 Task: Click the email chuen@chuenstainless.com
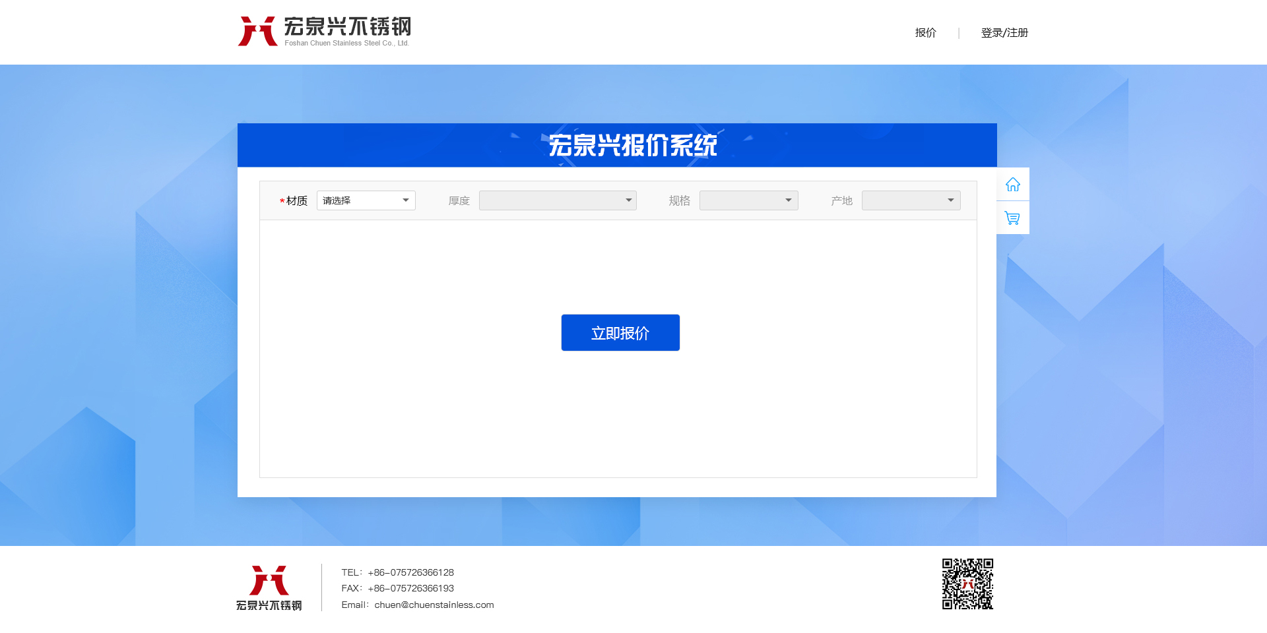point(434,605)
